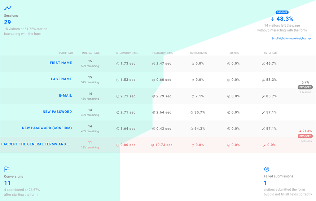Click the 1.53 sec interaction time value
The width and height of the screenshot is (316, 201).
pos(128,80)
